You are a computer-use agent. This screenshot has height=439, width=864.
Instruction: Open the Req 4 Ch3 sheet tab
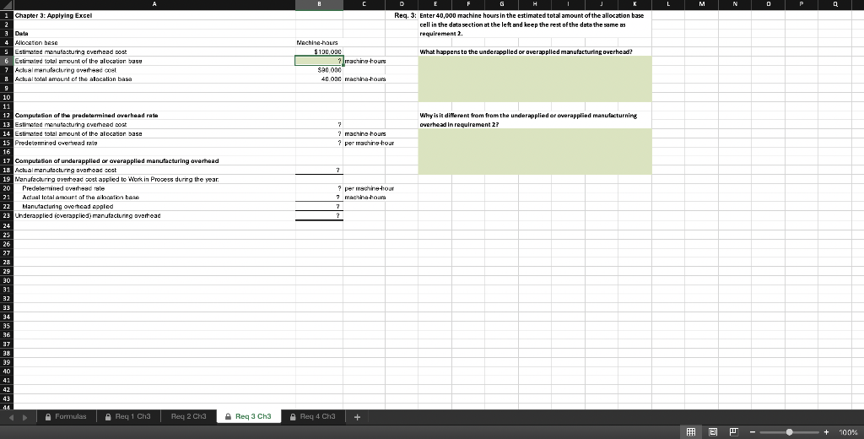(x=312, y=416)
